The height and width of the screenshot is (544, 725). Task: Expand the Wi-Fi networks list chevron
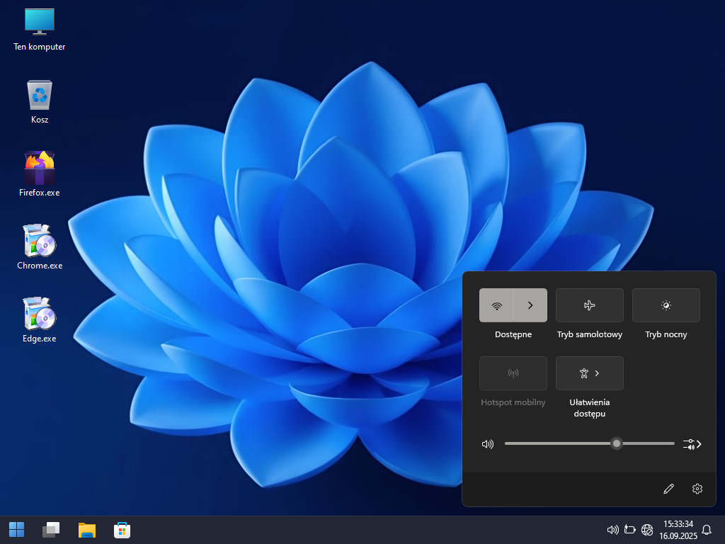[530, 305]
